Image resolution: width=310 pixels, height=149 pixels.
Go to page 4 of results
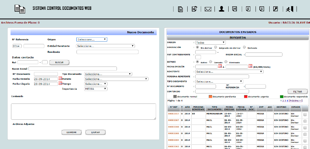coord(287,101)
